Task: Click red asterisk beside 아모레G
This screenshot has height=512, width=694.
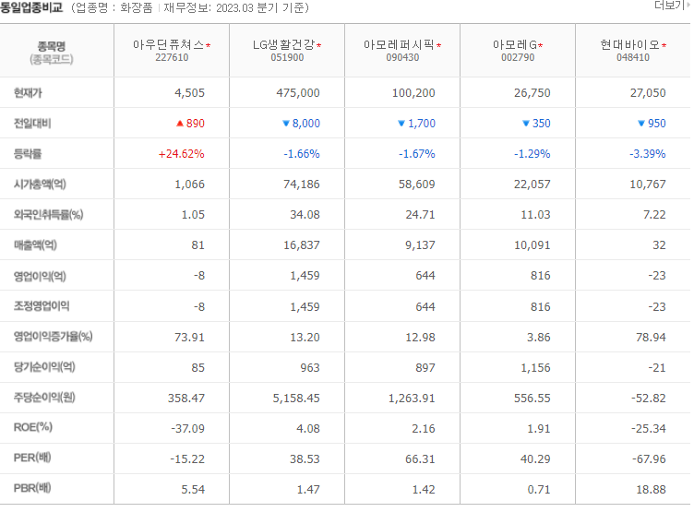Action: coord(541,45)
